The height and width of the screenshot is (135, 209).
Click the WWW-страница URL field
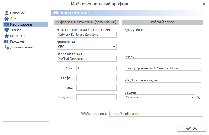(x=156, y=114)
